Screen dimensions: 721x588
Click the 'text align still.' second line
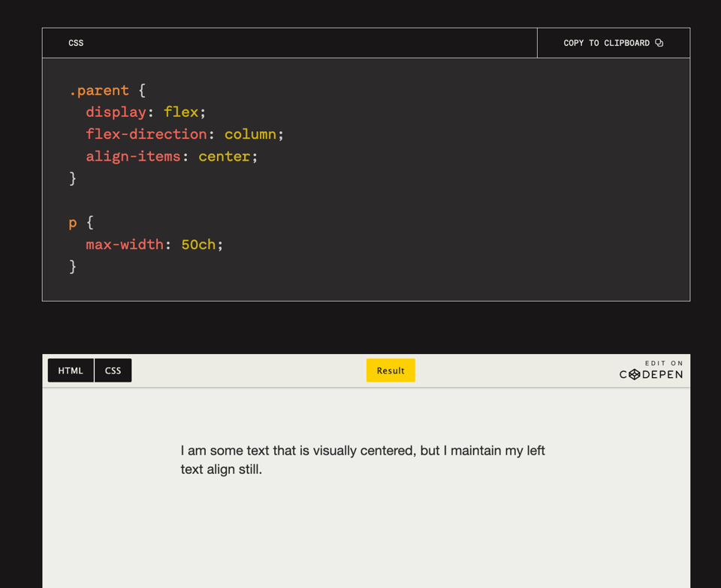pyautogui.click(x=222, y=470)
